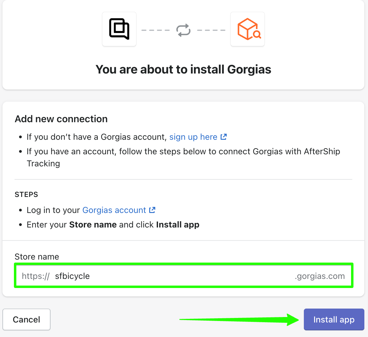The width and height of the screenshot is (368, 337).
Task: Click the text Enter your Store name
Action: [72, 224]
